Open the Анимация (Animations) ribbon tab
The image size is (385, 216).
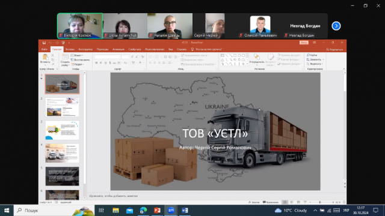119,49
